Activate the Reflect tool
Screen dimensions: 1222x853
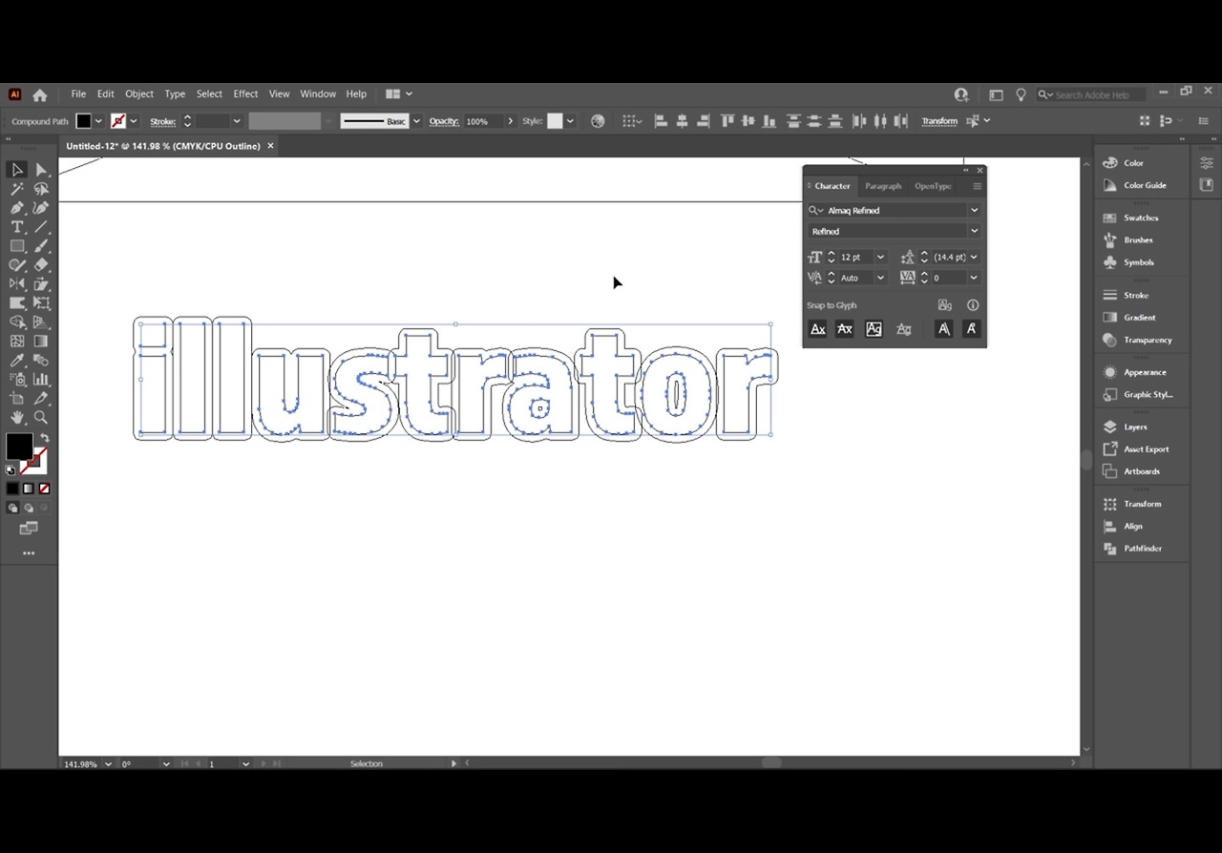17,284
